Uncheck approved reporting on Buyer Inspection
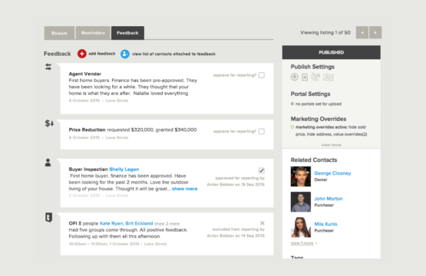Image resolution: width=426 pixels, height=276 pixels. (262, 170)
